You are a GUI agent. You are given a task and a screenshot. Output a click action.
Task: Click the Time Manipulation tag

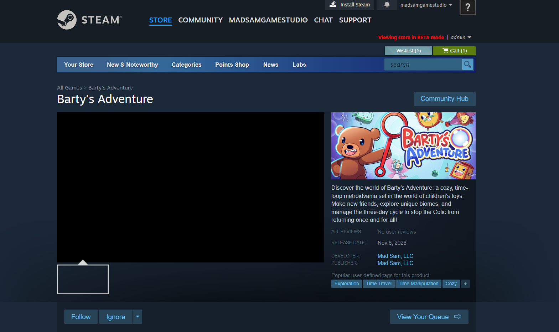(x=418, y=284)
